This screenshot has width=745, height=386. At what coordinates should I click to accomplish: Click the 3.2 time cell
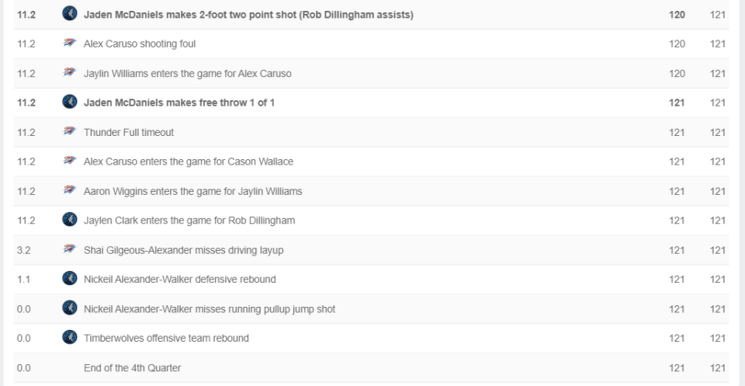tap(24, 250)
